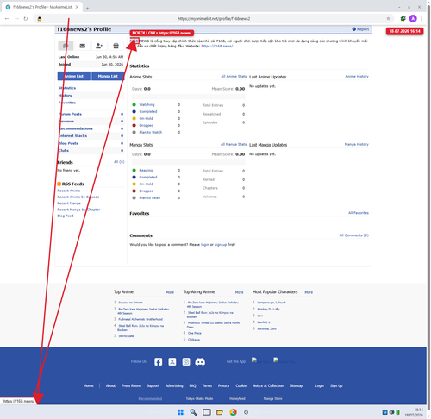
Task: Click Manga History link
Action: coord(357,144)
